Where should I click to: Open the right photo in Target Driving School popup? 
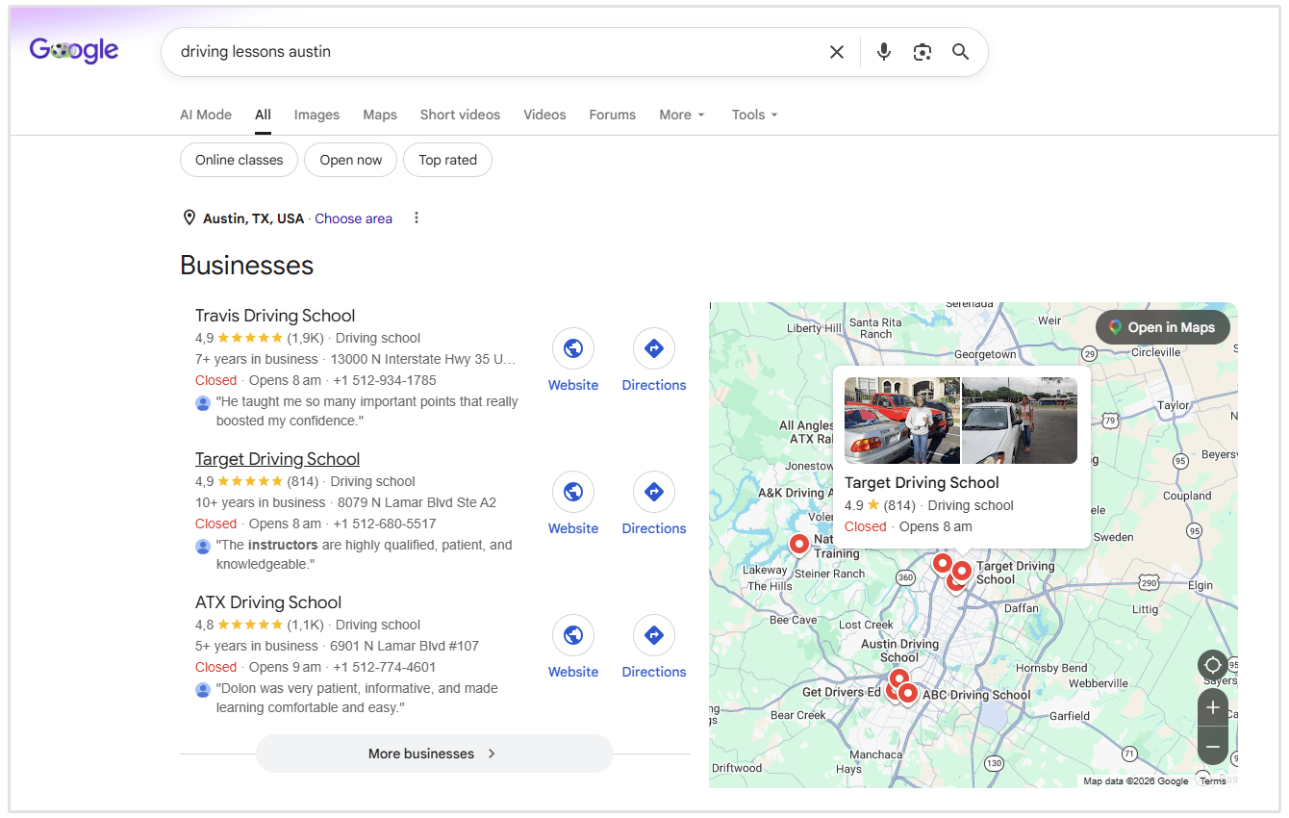click(x=1020, y=421)
